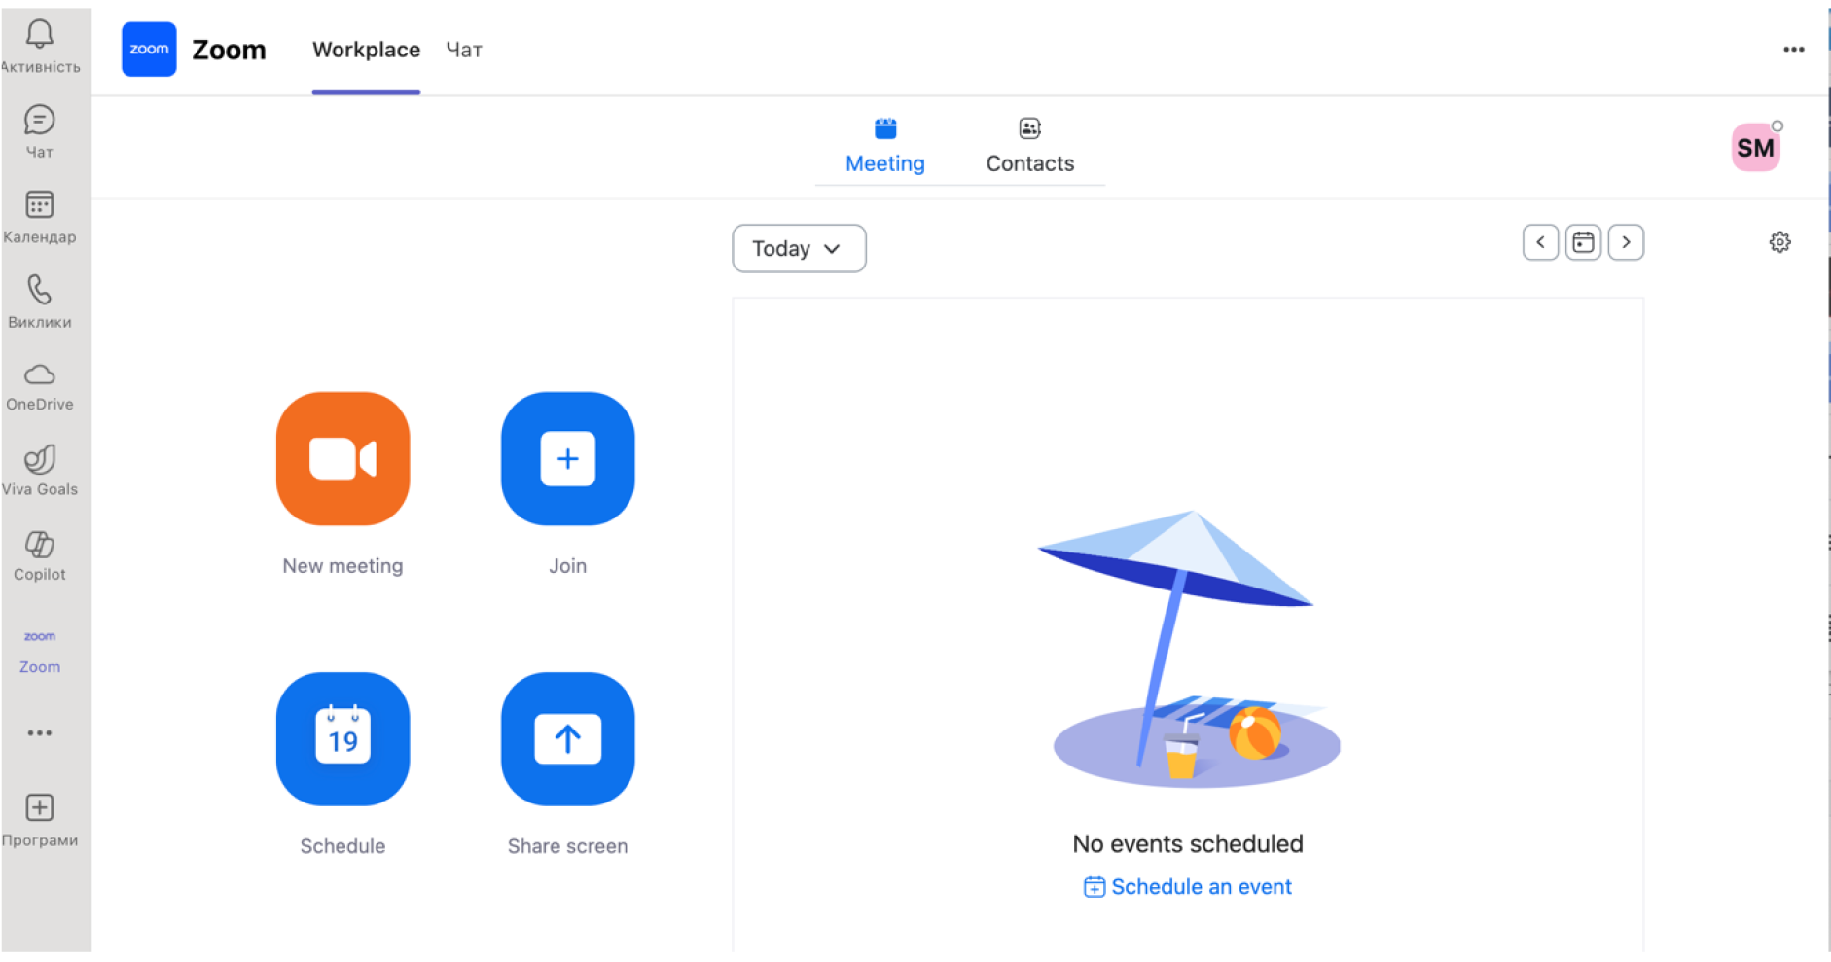Expand the Today dropdown

pyautogui.click(x=798, y=249)
